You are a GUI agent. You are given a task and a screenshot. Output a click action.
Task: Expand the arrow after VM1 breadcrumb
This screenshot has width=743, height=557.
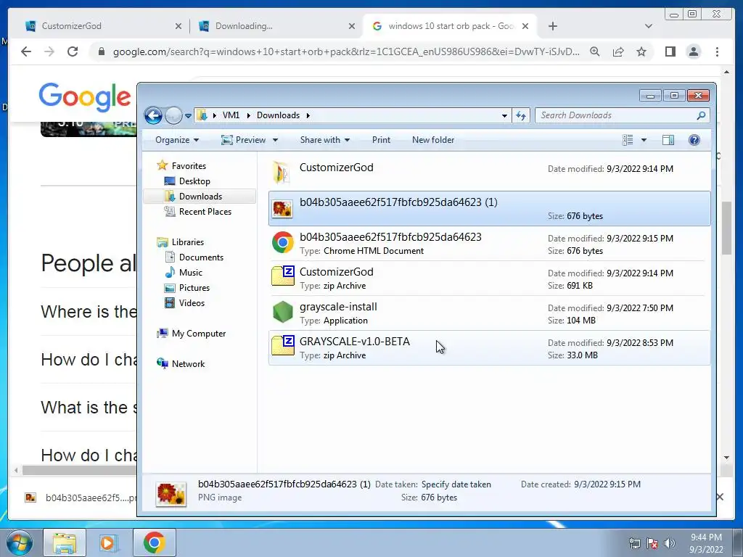[x=248, y=115]
